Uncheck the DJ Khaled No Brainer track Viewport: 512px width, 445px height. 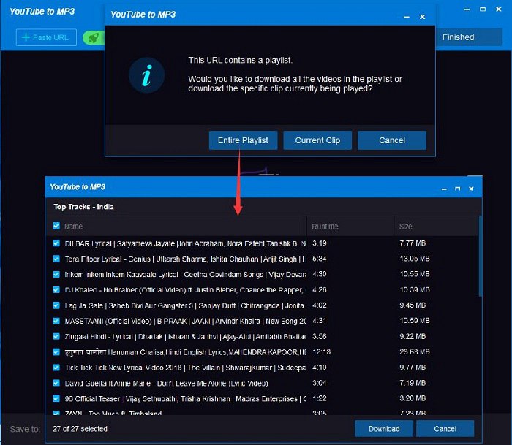click(56, 289)
